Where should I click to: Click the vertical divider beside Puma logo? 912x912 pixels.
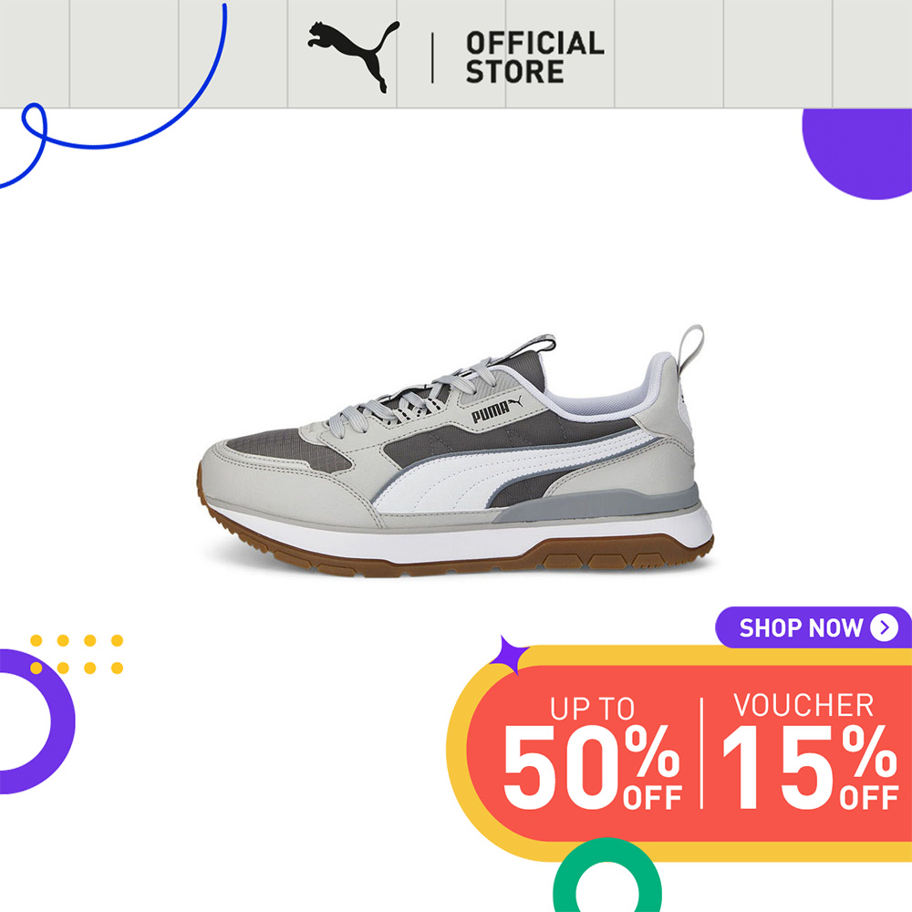(432, 57)
